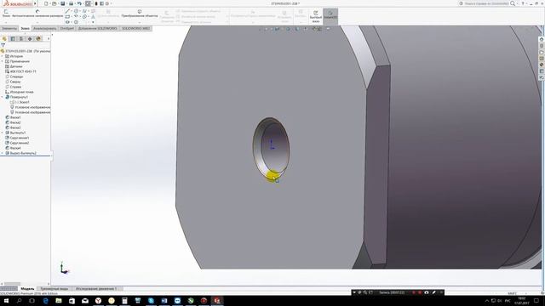Select the Скругление1 feature
Screen dimensions: 545x306
coord(17,138)
